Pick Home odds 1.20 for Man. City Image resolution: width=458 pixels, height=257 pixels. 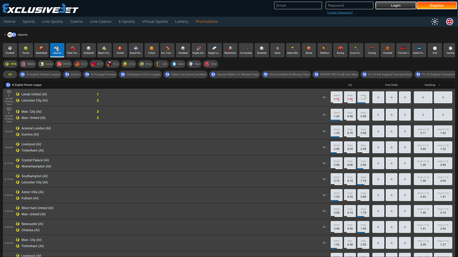[x=336, y=115]
